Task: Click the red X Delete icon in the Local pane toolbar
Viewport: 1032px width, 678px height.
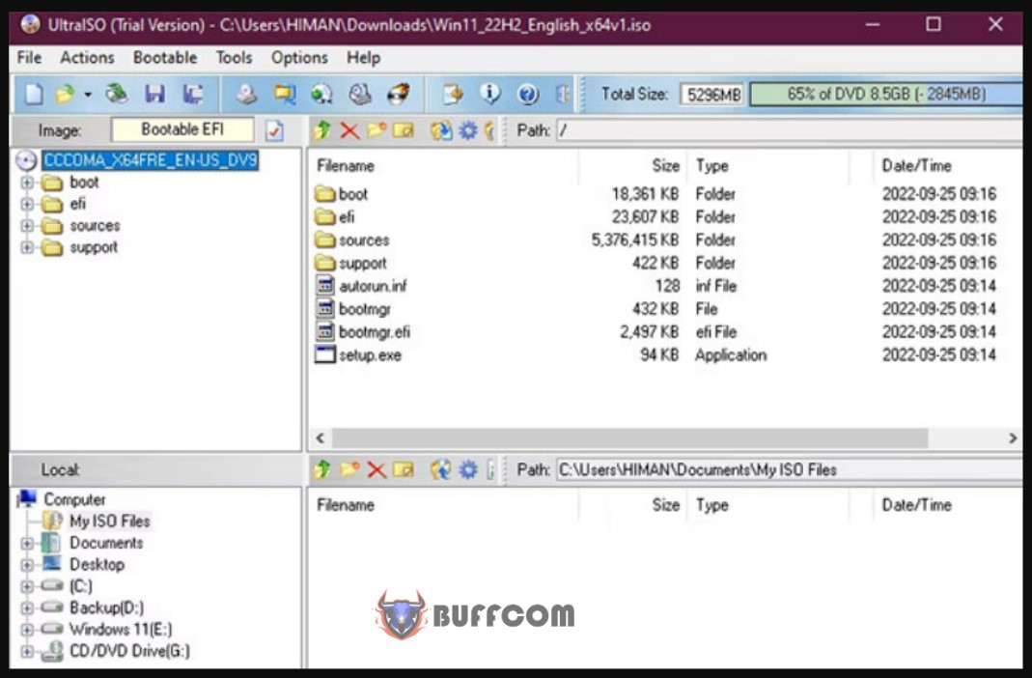Action: [377, 469]
